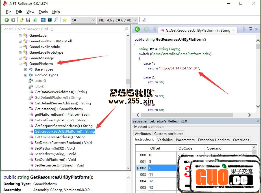The image size is (261, 193).
Task: Open the Tools menu
Action: pyautogui.click(x=43, y=12)
